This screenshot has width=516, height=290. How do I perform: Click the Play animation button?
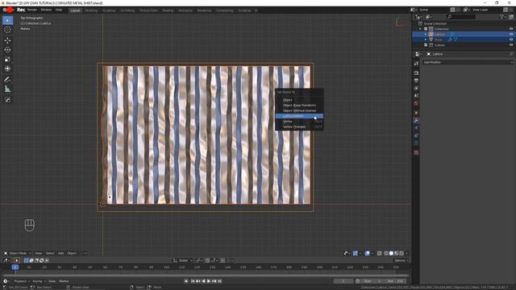pos(209,281)
